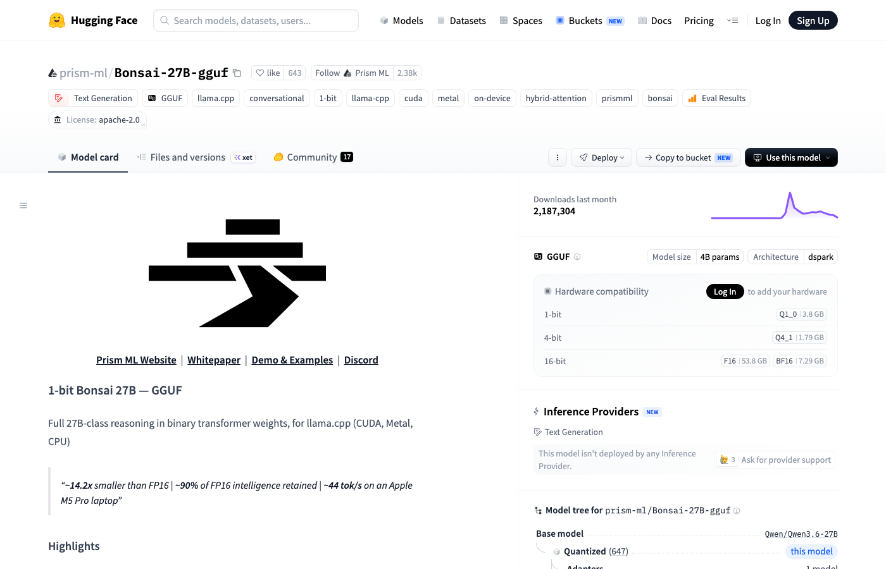Click Copy to bucket button
Image resolution: width=886 pixels, height=569 pixels.
688,157
